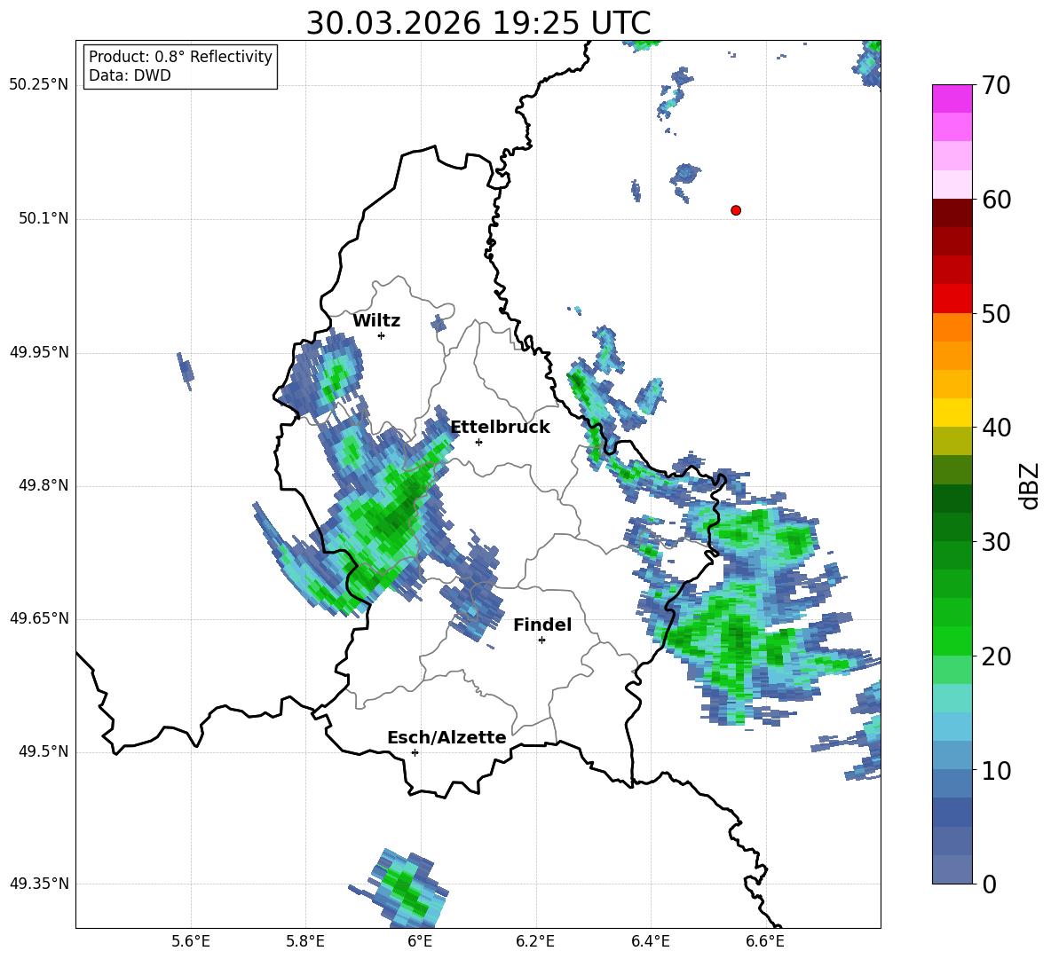Click the Ettelbruck city label
1051x959 pixels.
pyautogui.click(x=500, y=428)
